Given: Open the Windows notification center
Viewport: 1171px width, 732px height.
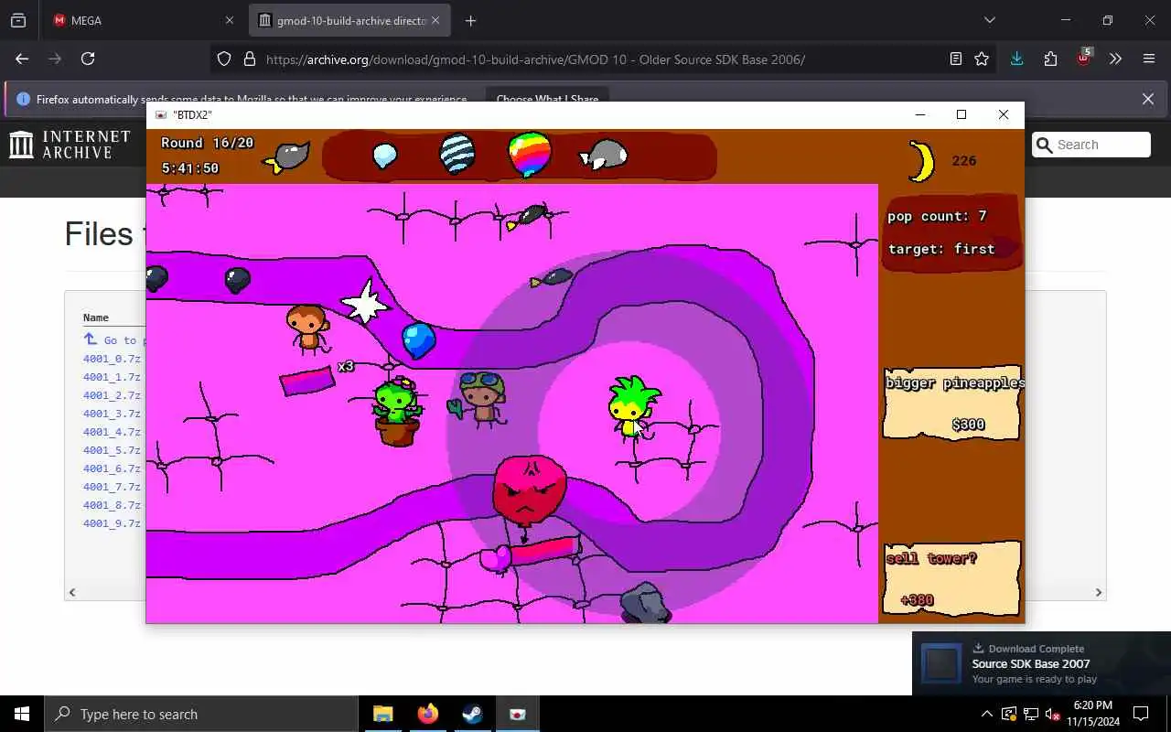Looking at the screenshot, I should [x=1141, y=714].
